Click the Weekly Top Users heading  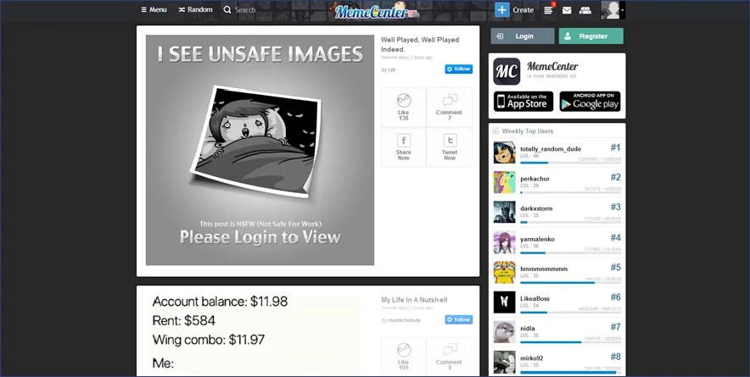[527, 131]
